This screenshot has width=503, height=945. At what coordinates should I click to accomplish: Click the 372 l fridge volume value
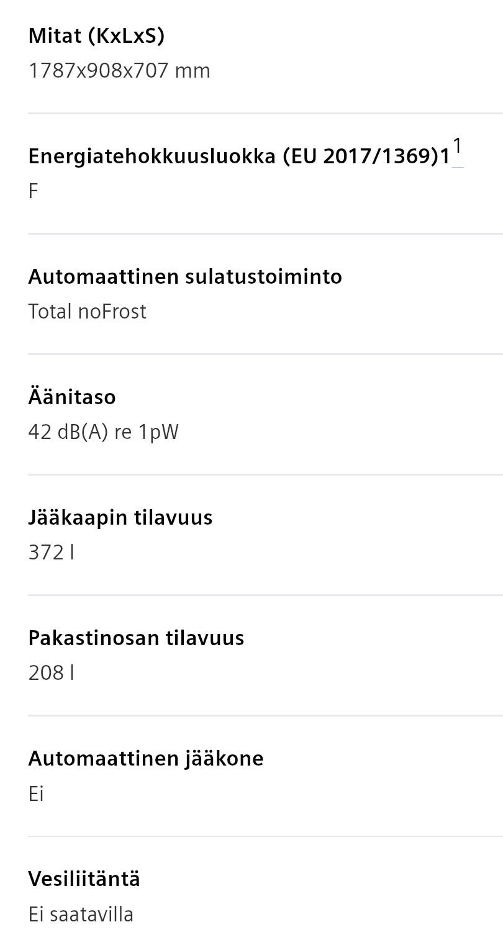pyautogui.click(x=52, y=552)
